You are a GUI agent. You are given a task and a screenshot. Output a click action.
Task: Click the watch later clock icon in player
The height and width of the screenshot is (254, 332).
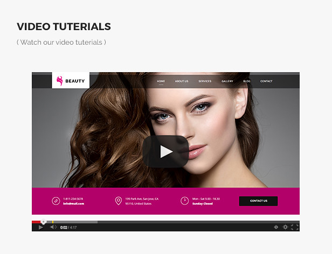click(276, 227)
